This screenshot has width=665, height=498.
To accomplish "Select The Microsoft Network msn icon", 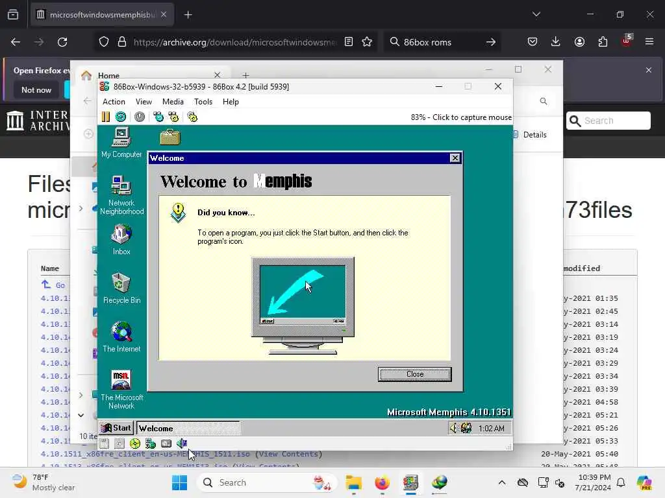I will 121,390.
